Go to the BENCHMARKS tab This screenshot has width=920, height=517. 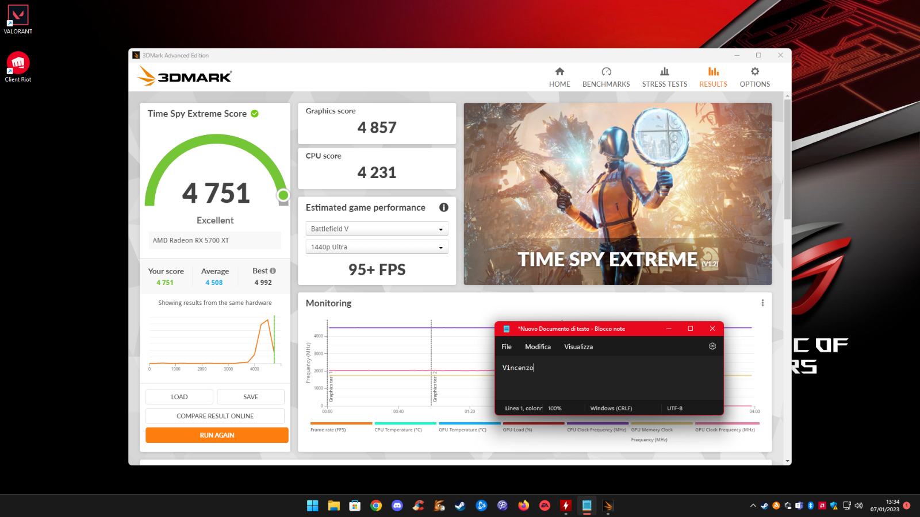click(x=606, y=77)
